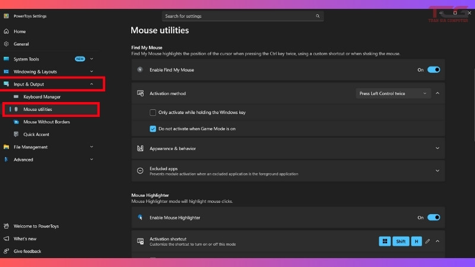Click the Quick Accent icon
Image resolution: width=475 pixels, height=267 pixels.
point(17,134)
